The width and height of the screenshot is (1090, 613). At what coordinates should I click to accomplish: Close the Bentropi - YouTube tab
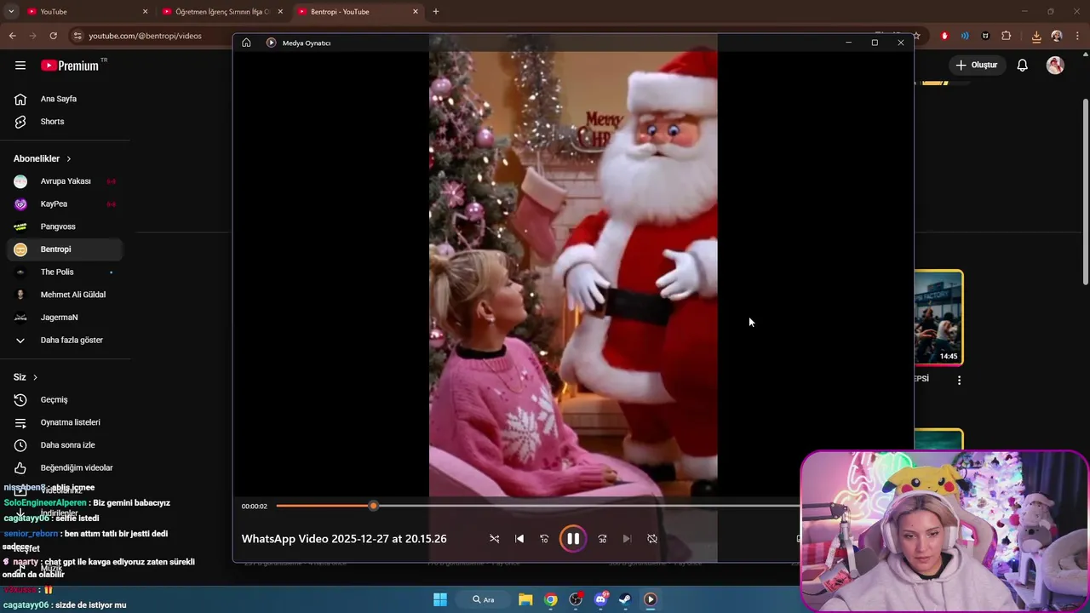[x=416, y=12]
